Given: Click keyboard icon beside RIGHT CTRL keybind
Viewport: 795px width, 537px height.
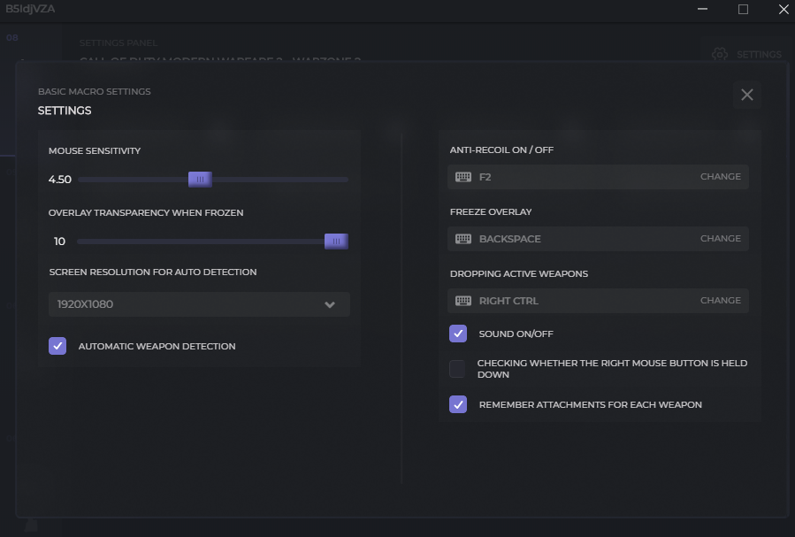Looking at the screenshot, I should (x=463, y=301).
